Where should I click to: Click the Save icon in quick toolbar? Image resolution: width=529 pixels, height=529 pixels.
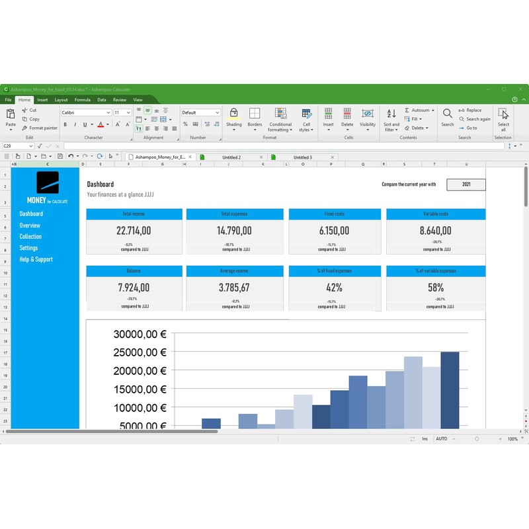pyautogui.click(x=60, y=156)
